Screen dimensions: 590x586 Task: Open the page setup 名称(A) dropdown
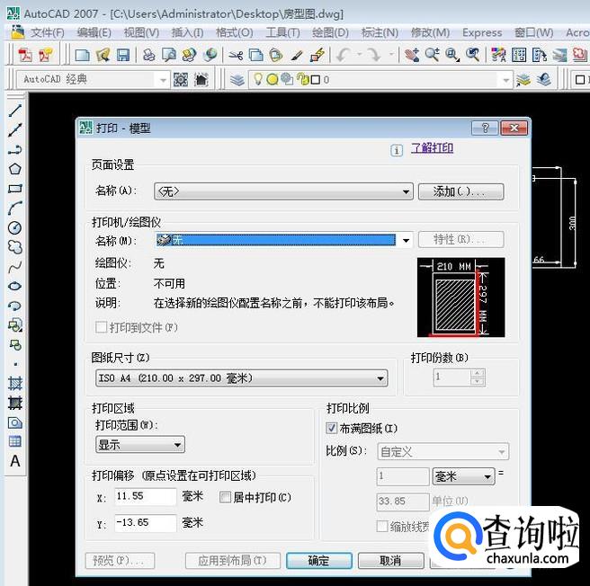pyautogui.click(x=283, y=191)
